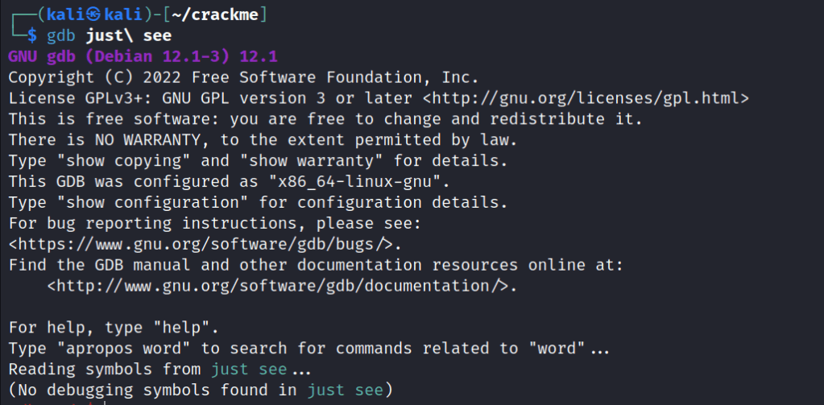Click the dollar sign shell prompt

(32, 36)
